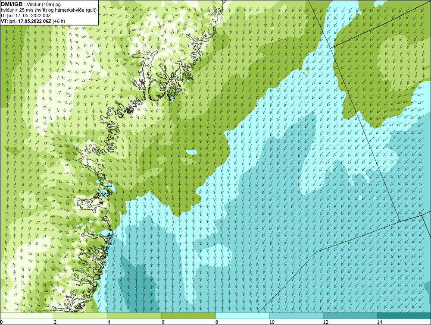Click the 0-2 m/s palest legend swatch

tap(27, 316)
